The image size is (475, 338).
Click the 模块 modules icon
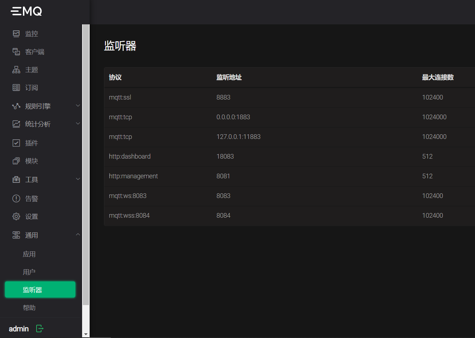[x=16, y=161]
